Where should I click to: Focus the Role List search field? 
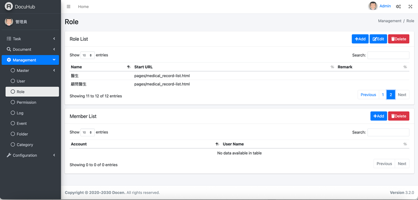coord(388,55)
